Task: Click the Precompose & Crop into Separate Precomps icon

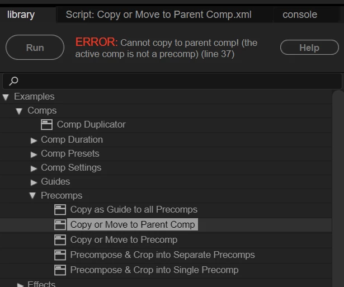Action: 60,255
